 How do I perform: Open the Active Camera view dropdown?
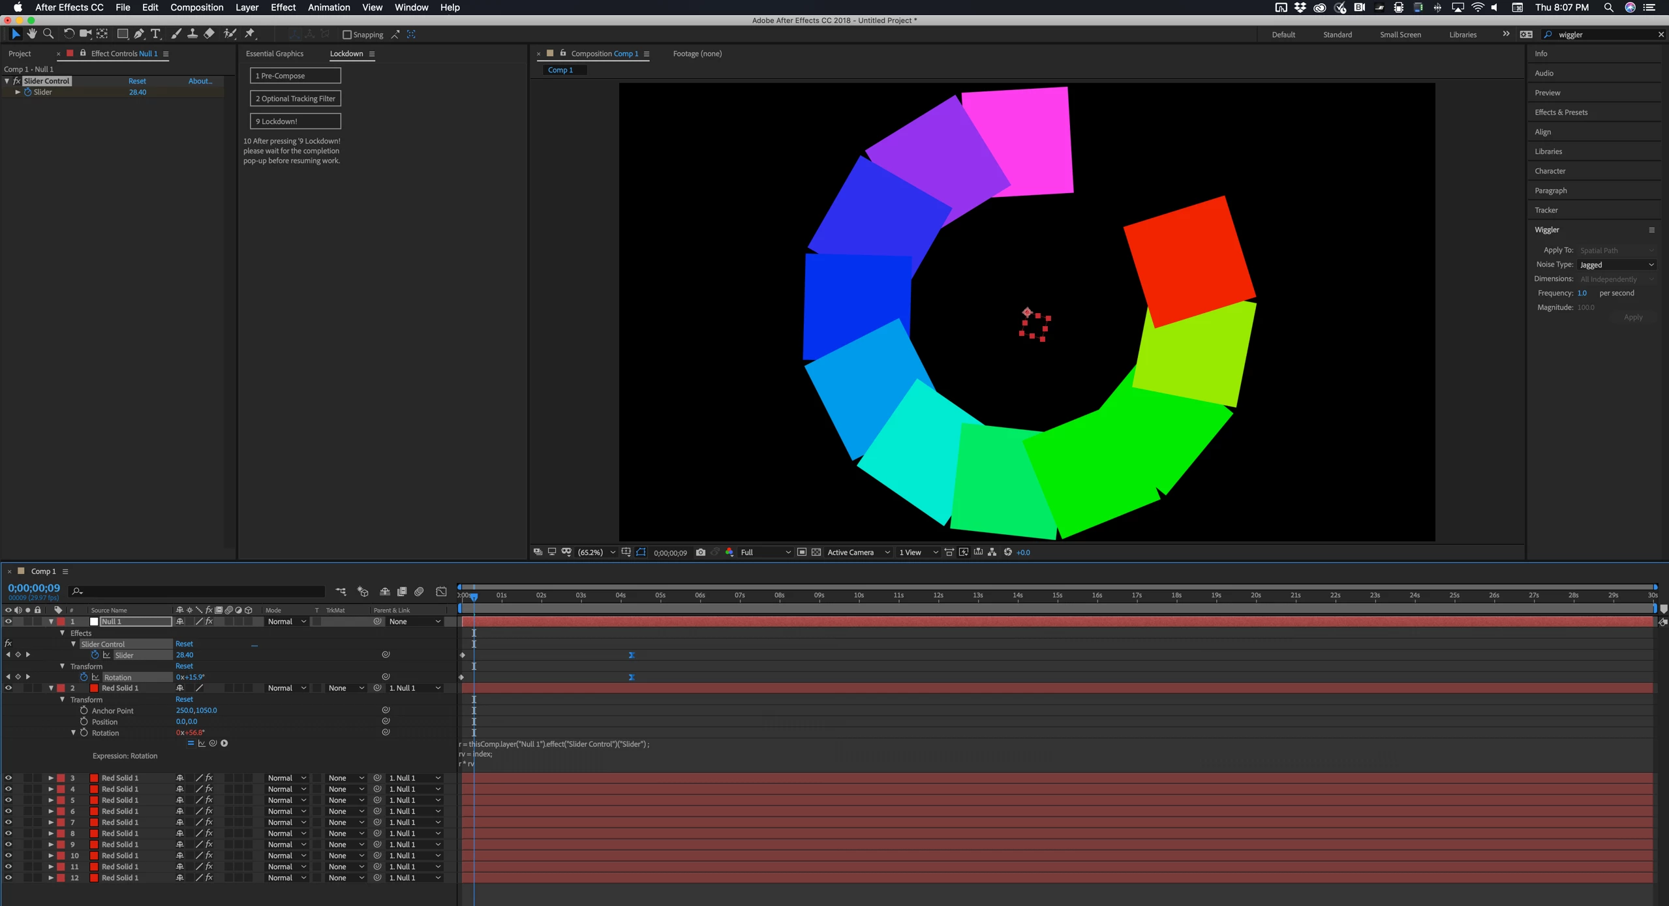(x=857, y=552)
